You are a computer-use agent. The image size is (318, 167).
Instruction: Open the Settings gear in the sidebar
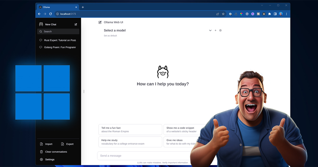click(x=41, y=159)
